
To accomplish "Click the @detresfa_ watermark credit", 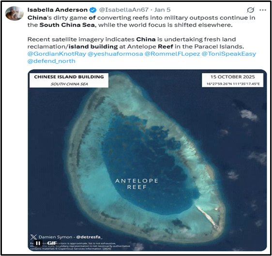I will click(89, 237).
